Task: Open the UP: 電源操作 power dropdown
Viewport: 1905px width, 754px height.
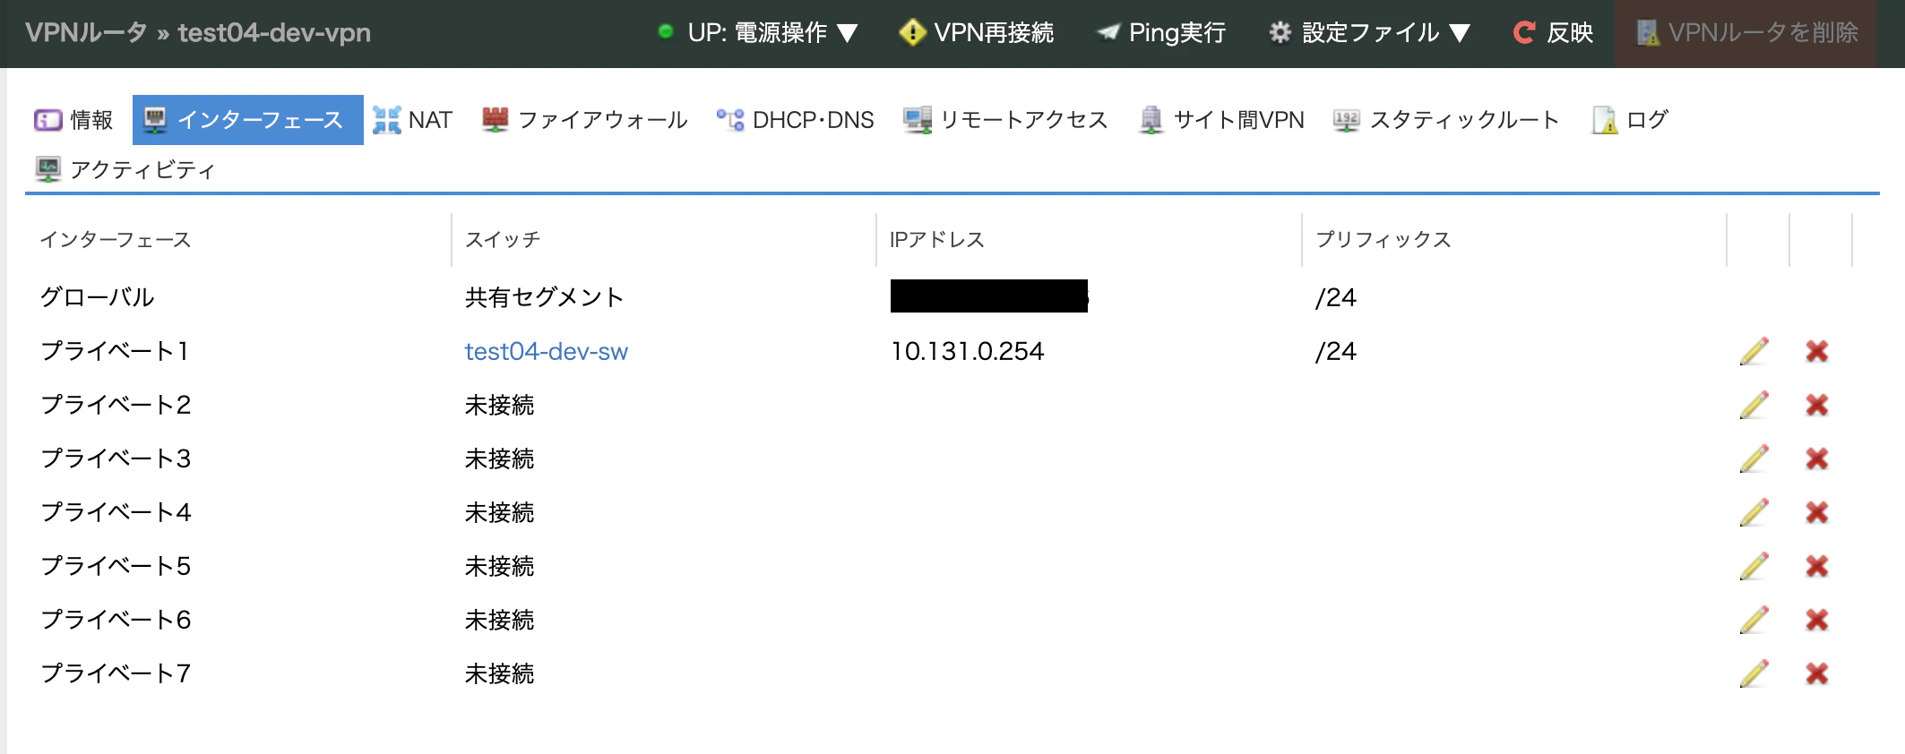Action: pyautogui.click(x=758, y=32)
